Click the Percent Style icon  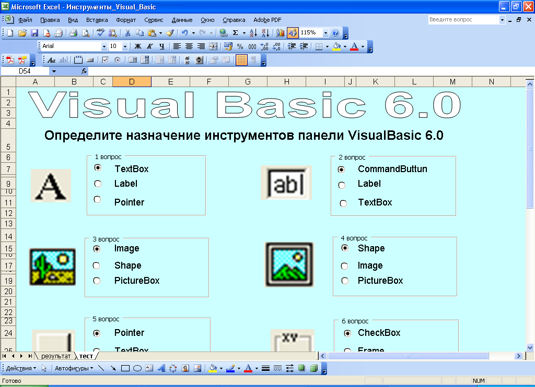click(240, 46)
